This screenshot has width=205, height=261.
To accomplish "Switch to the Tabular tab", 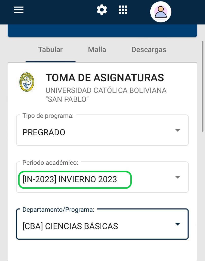I will (50, 49).
